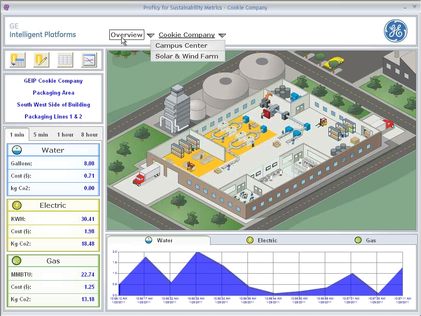Click South West Side of Building text

(x=53, y=105)
